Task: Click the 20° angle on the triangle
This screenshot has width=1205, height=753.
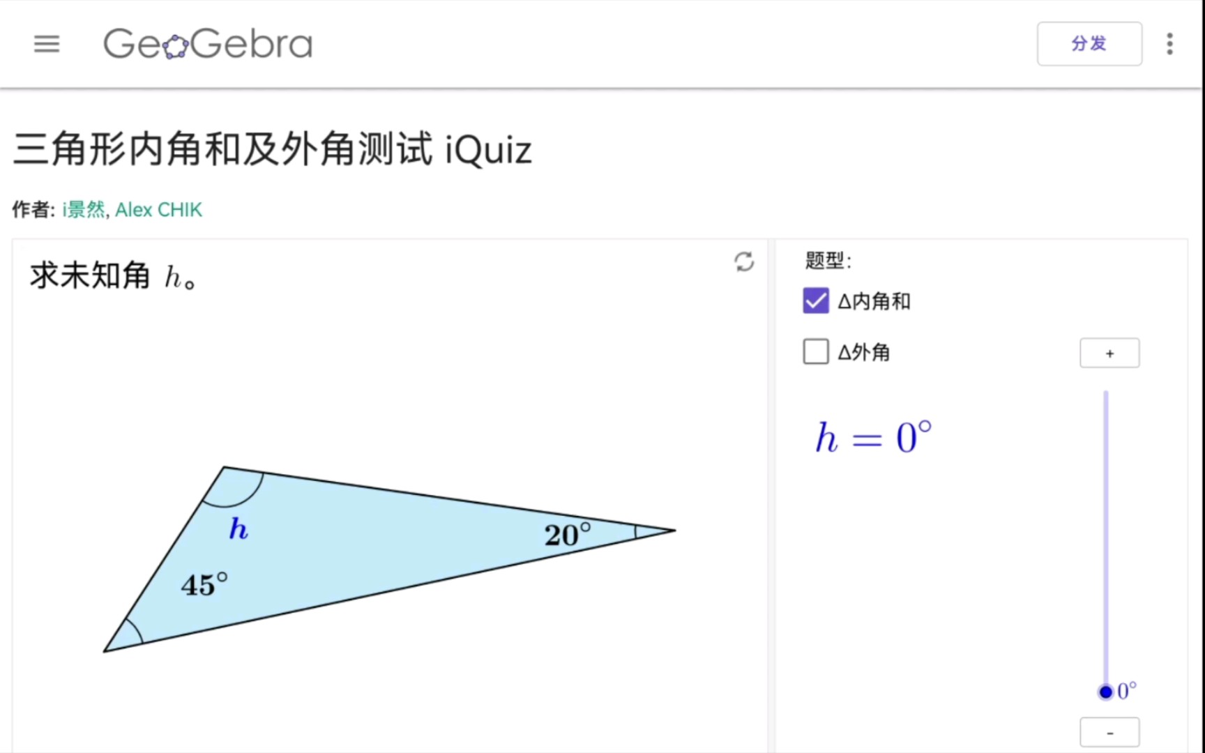Action: tap(565, 535)
